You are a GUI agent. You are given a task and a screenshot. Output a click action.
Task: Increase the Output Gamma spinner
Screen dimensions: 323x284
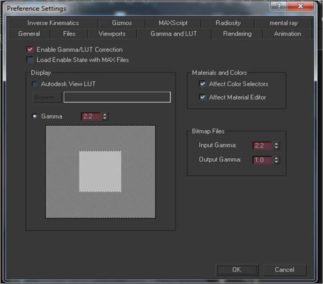pos(276,158)
